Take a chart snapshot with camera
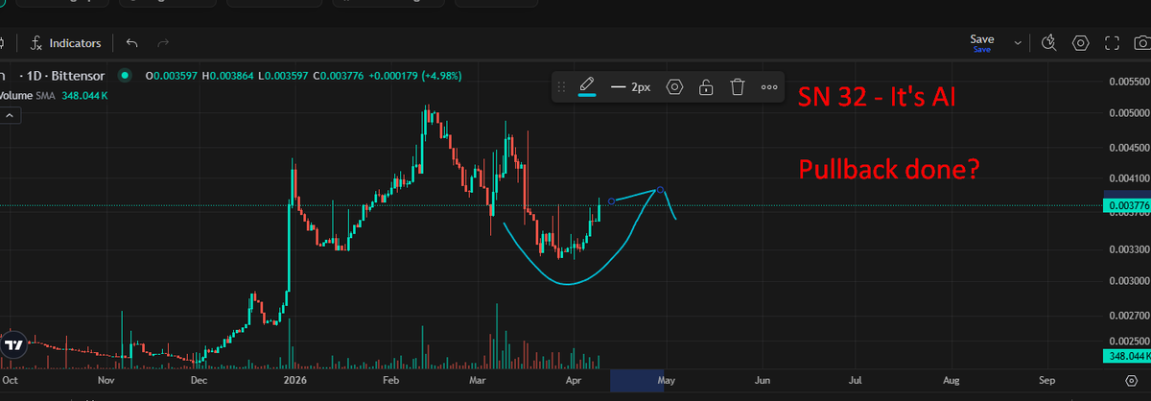This screenshot has height=401, width=1151. (x=1141, y=42)
